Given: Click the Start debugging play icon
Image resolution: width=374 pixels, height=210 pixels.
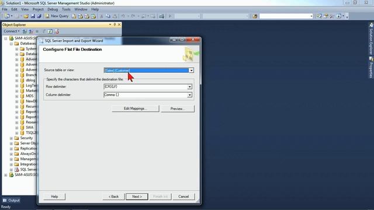Looking at the screenshot, I should coord(170,16).
